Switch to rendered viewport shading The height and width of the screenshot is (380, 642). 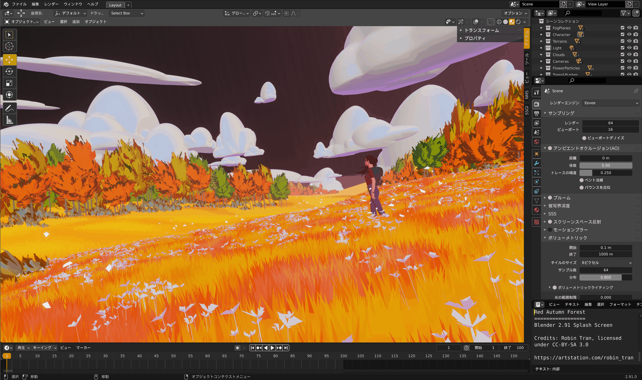pos(518,22)
